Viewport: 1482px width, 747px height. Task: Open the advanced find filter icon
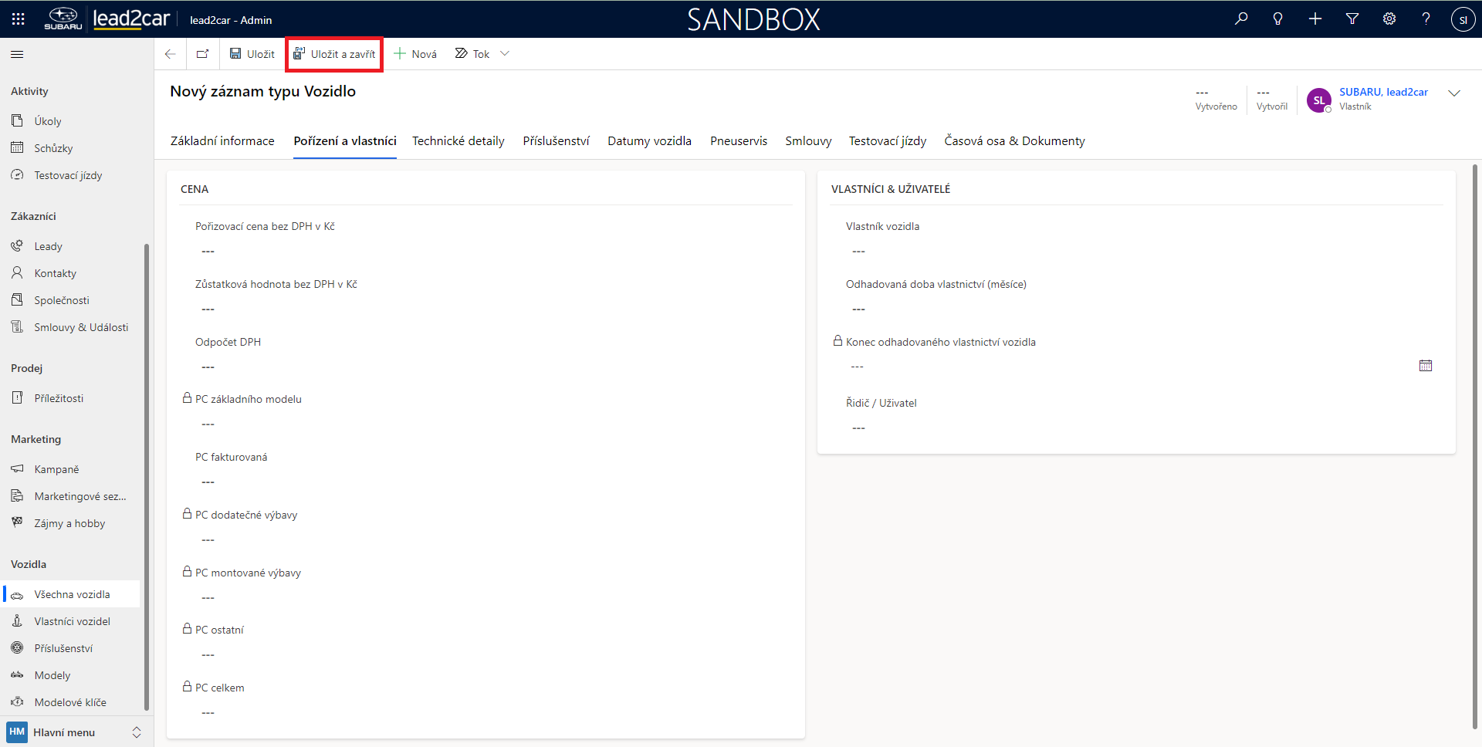pyautogui.click(x=1352, y=19)
